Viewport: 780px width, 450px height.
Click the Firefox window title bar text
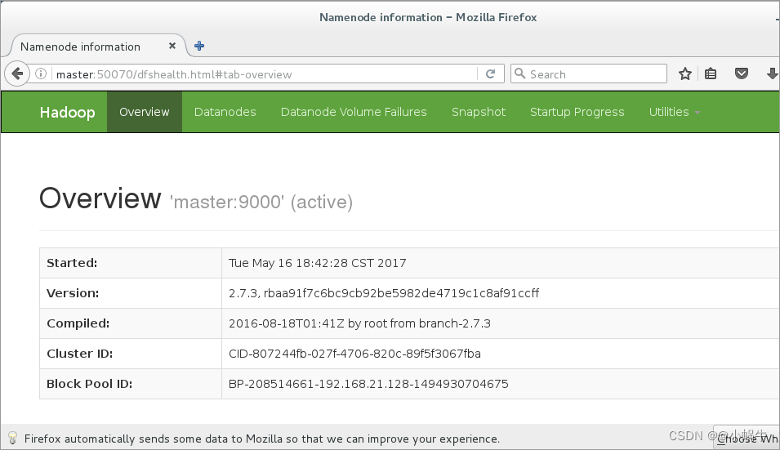click(x=428, y=17)
